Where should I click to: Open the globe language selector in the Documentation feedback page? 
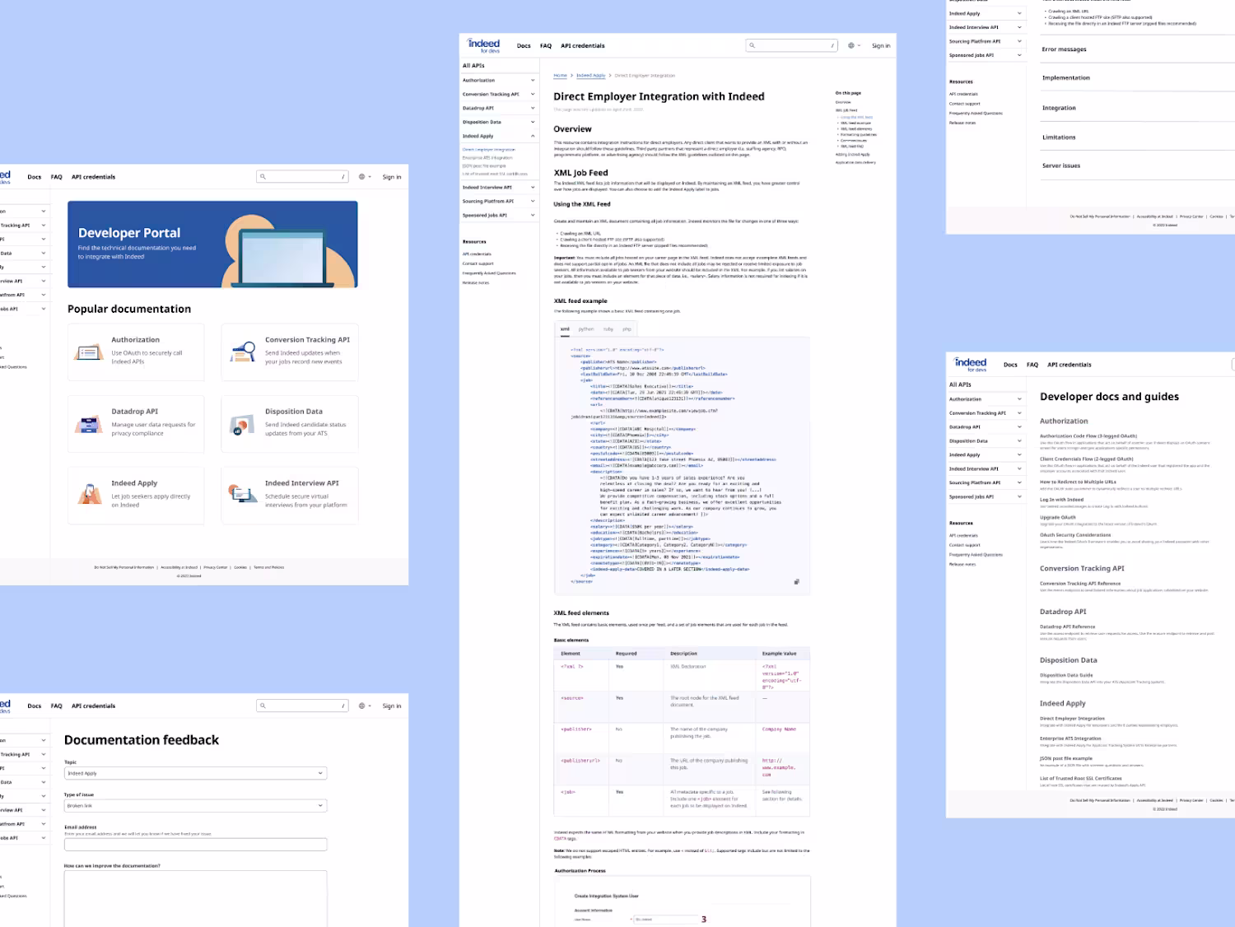coord(365,706)
